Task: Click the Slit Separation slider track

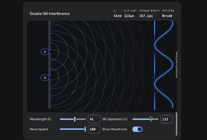Action: [145, 119]
